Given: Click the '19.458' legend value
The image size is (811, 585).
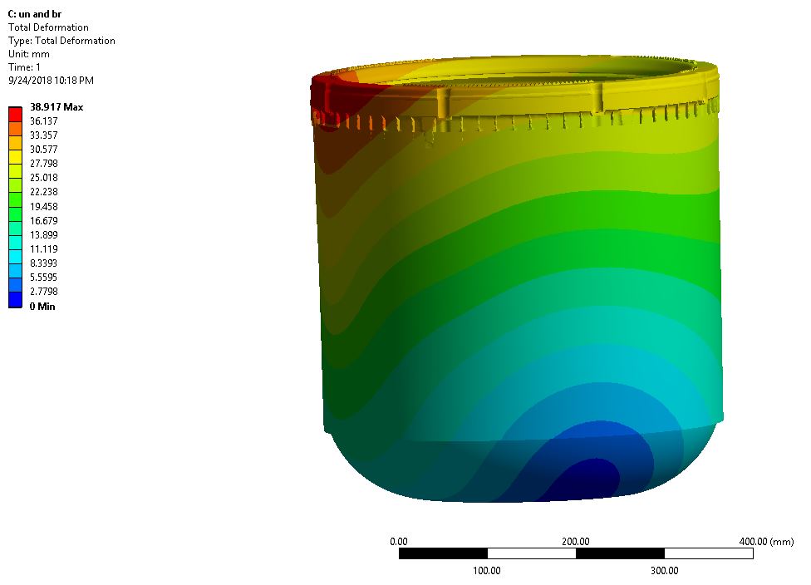Looking at the screenshot, I should pyautogui.click(x=44, y=206).
